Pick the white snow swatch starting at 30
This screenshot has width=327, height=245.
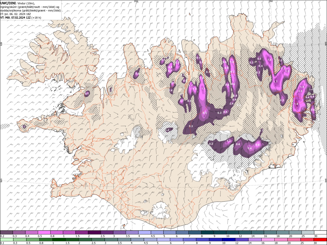[x=321, y=232]
